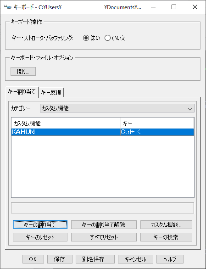This screenshot has height=269, width=206.
Task: Open ヘルプ for keyboard settings
Action: (x=170, y=259)
